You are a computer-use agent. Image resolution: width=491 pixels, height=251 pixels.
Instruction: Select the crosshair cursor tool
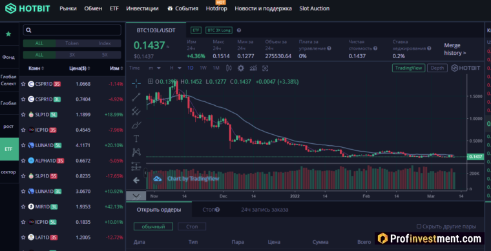(136, 83)
